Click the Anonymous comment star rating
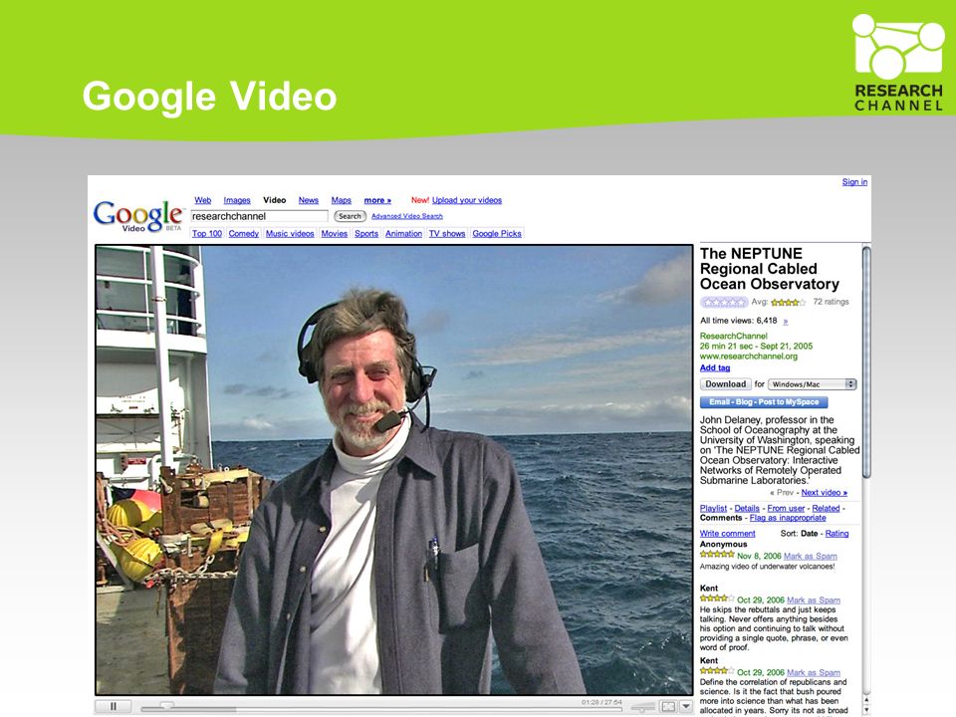Viewport: 956px width, 717px height. point(717,555)
